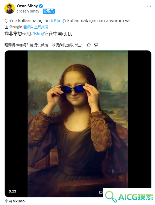The image size is (155, 205).
Task: Open Ozan Sihay's profile avatar
Action: (10, 9)
